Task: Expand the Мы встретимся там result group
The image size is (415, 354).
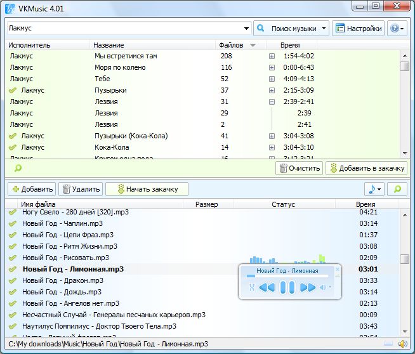Action: pyautogui.click(x=272, y=56)
